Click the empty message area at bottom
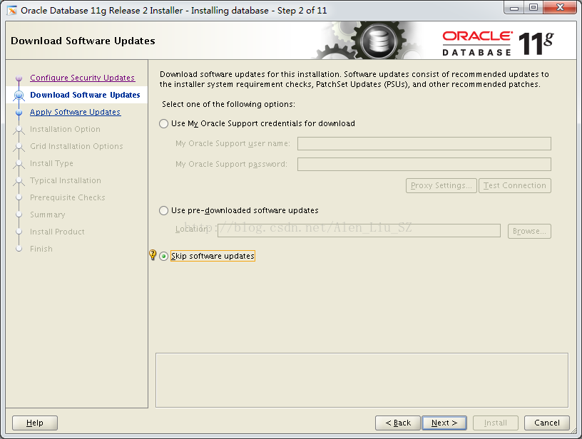 362,381
